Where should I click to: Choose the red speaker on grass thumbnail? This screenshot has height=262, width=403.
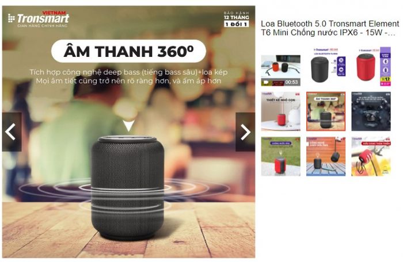[x=281, y=156]
